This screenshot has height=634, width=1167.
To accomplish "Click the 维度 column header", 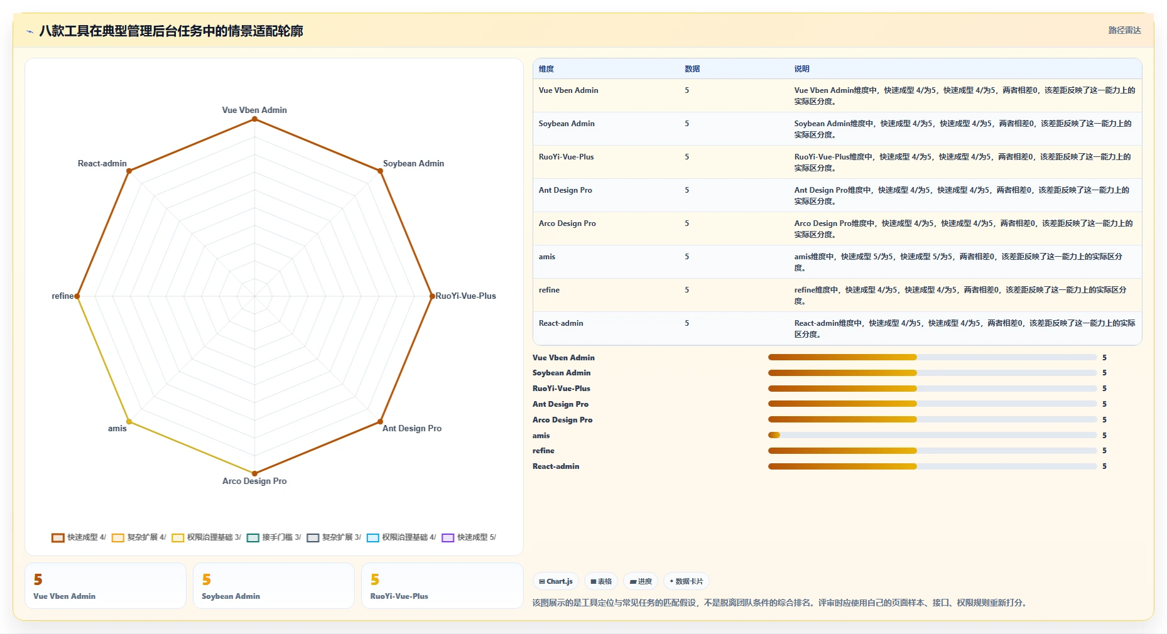I will point(546,69).
